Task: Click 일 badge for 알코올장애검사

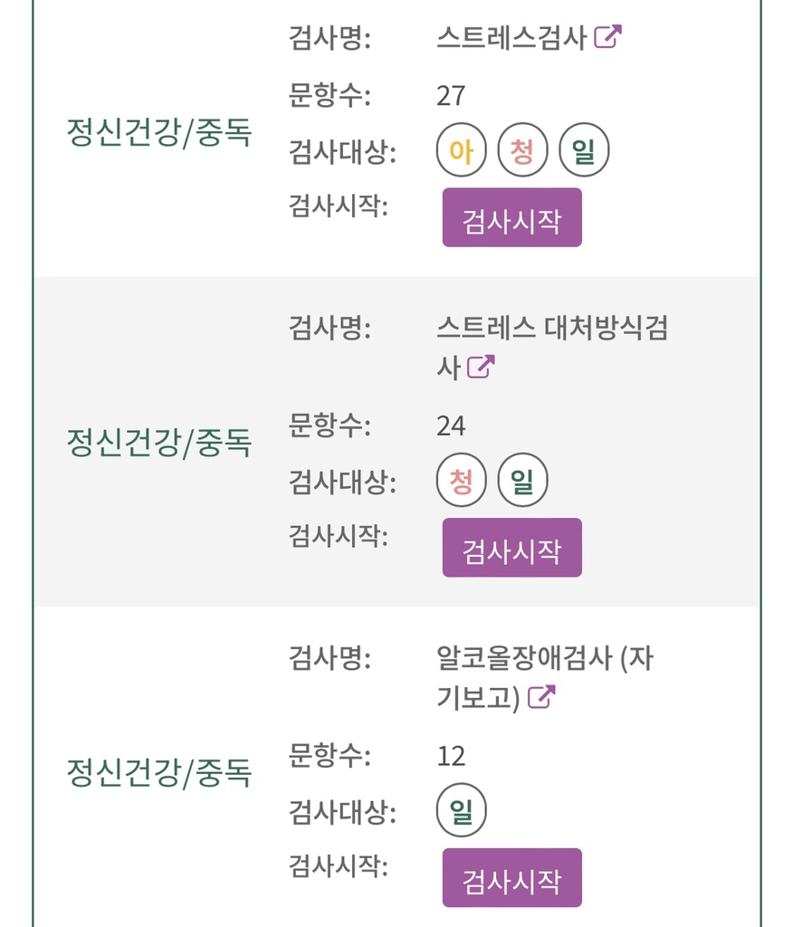Action: coord(462,812)
